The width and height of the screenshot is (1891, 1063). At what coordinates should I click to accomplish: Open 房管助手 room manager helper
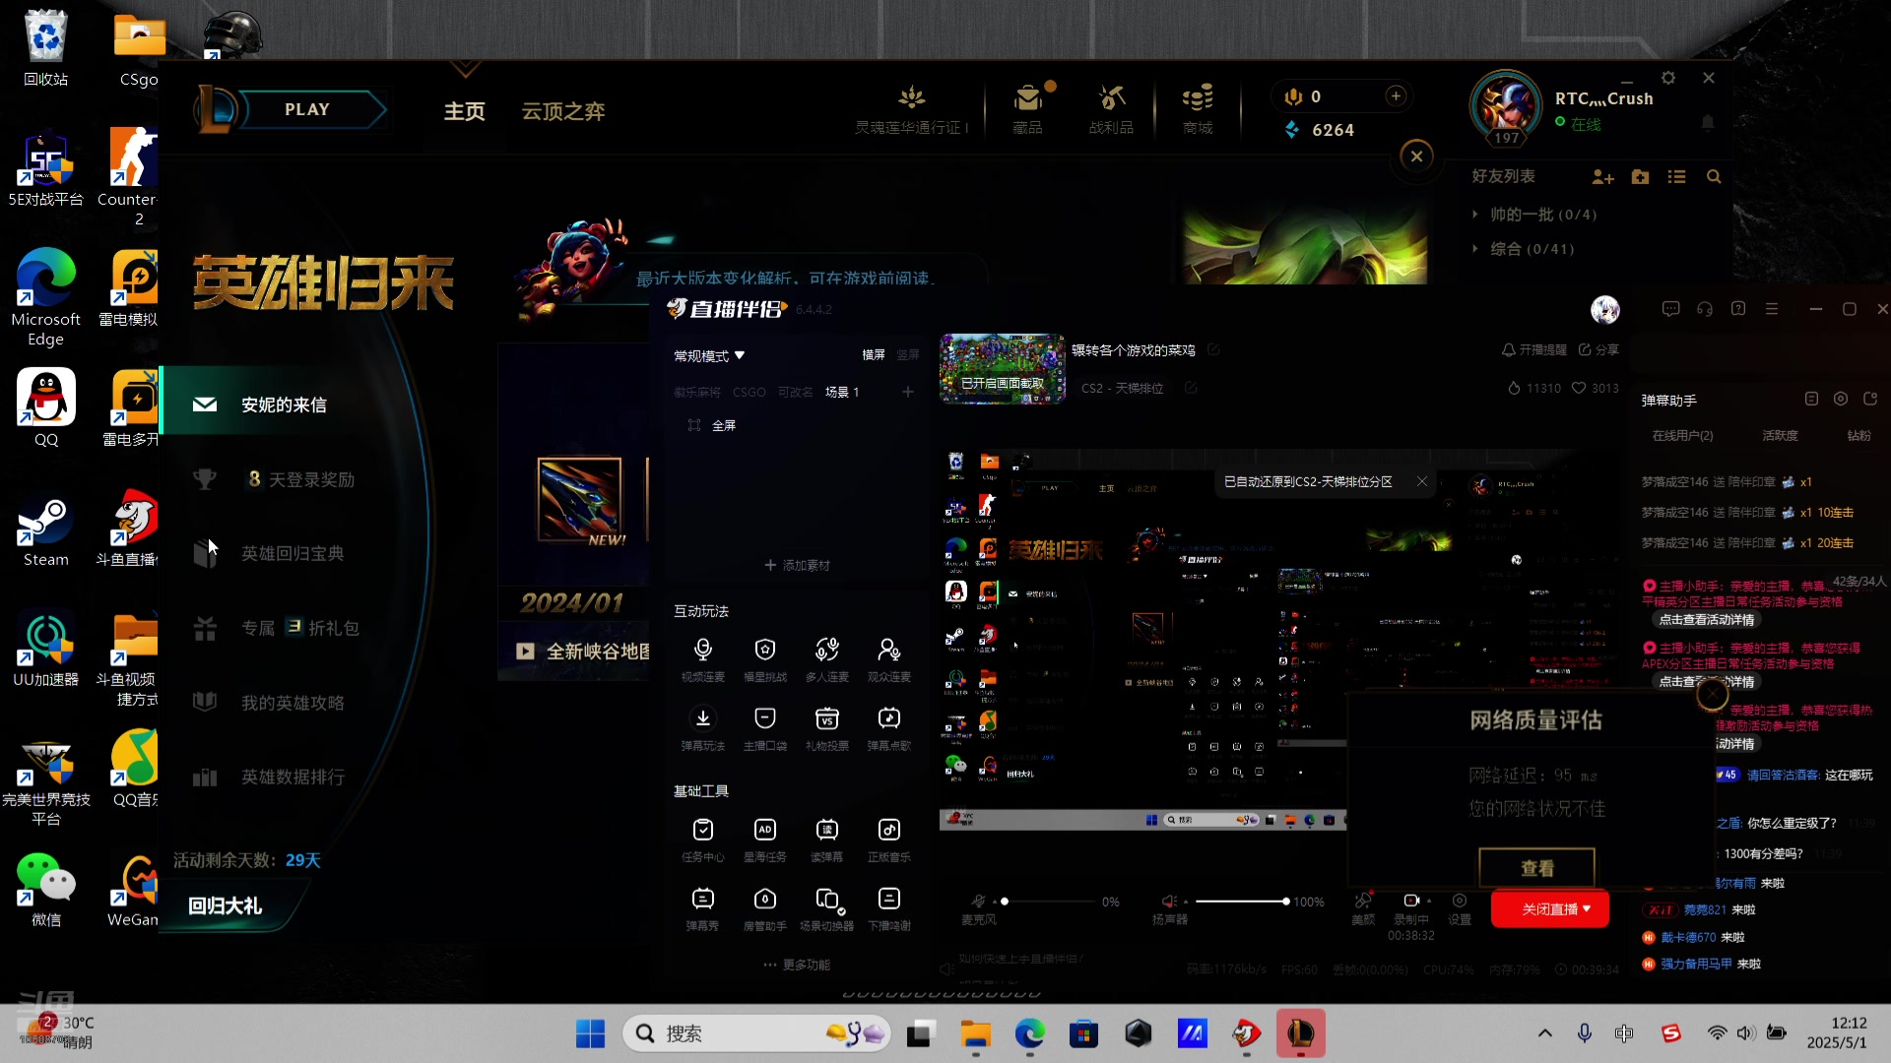(764, 908)
